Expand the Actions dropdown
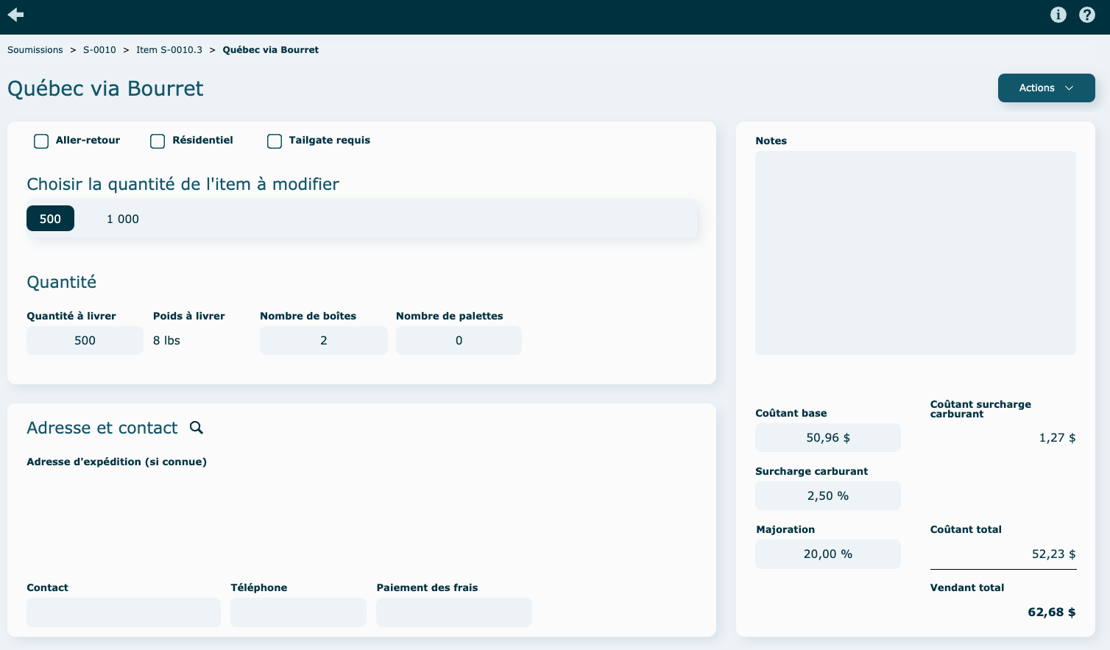 click(1046, 88)
